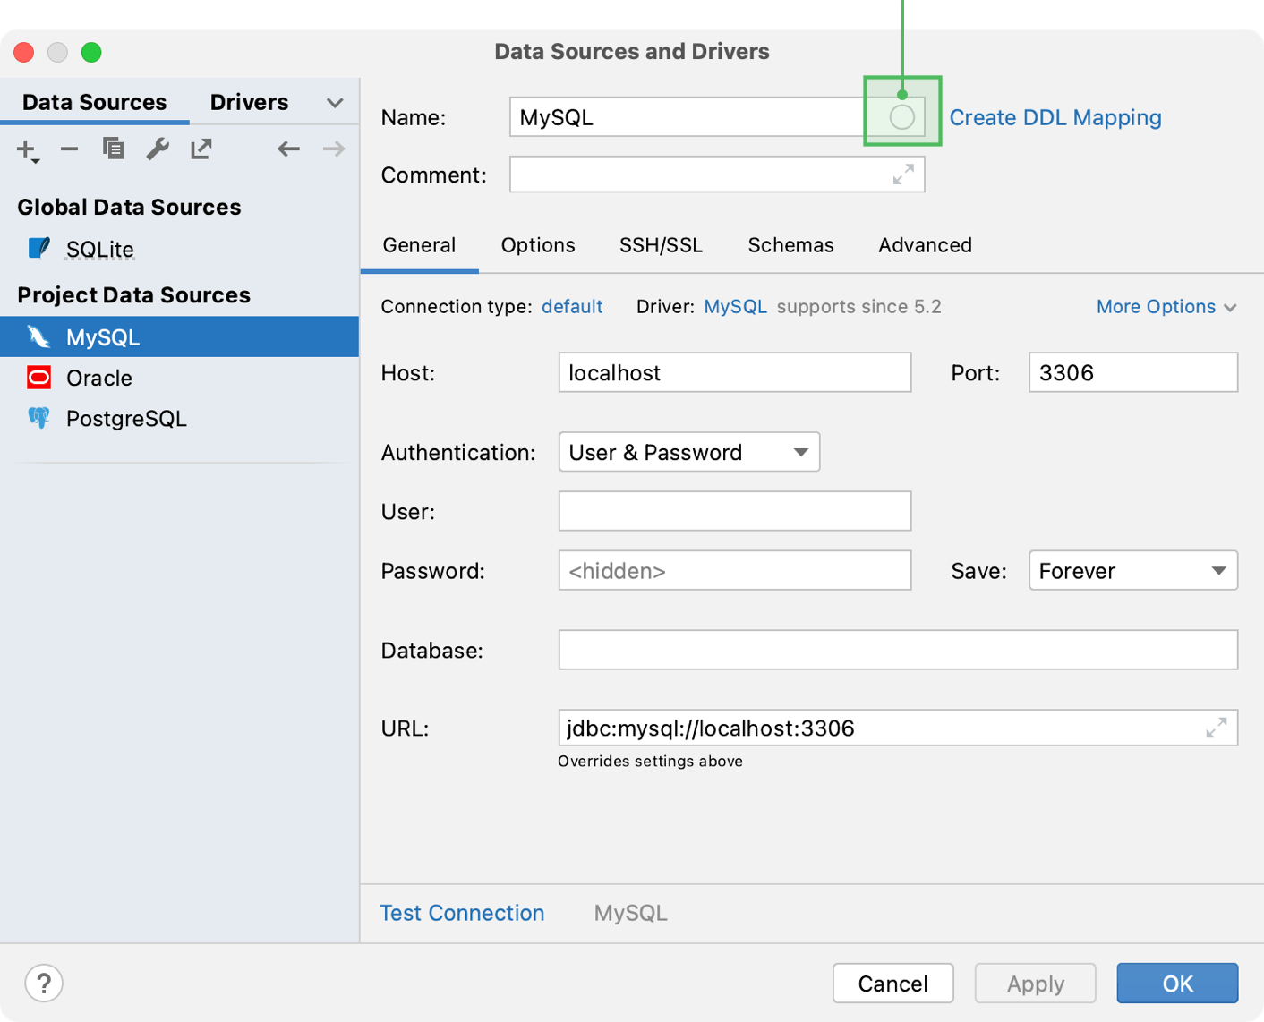Click the Make Global export icon

[x=201, y=149]
